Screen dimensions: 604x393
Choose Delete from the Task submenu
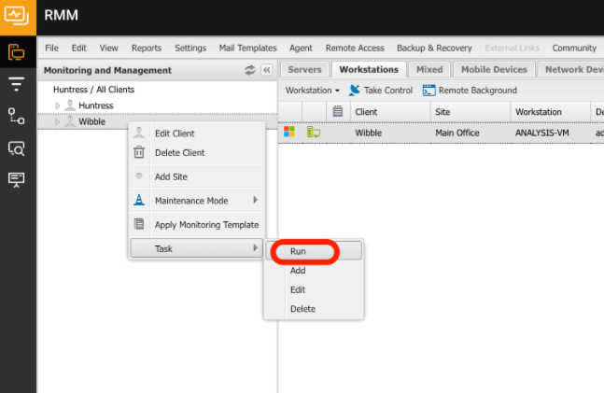tap(314, 309)
